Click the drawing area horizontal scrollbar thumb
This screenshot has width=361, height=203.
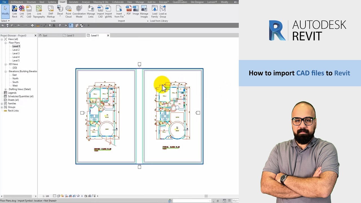pyautogui.click(x=206, y=196)
